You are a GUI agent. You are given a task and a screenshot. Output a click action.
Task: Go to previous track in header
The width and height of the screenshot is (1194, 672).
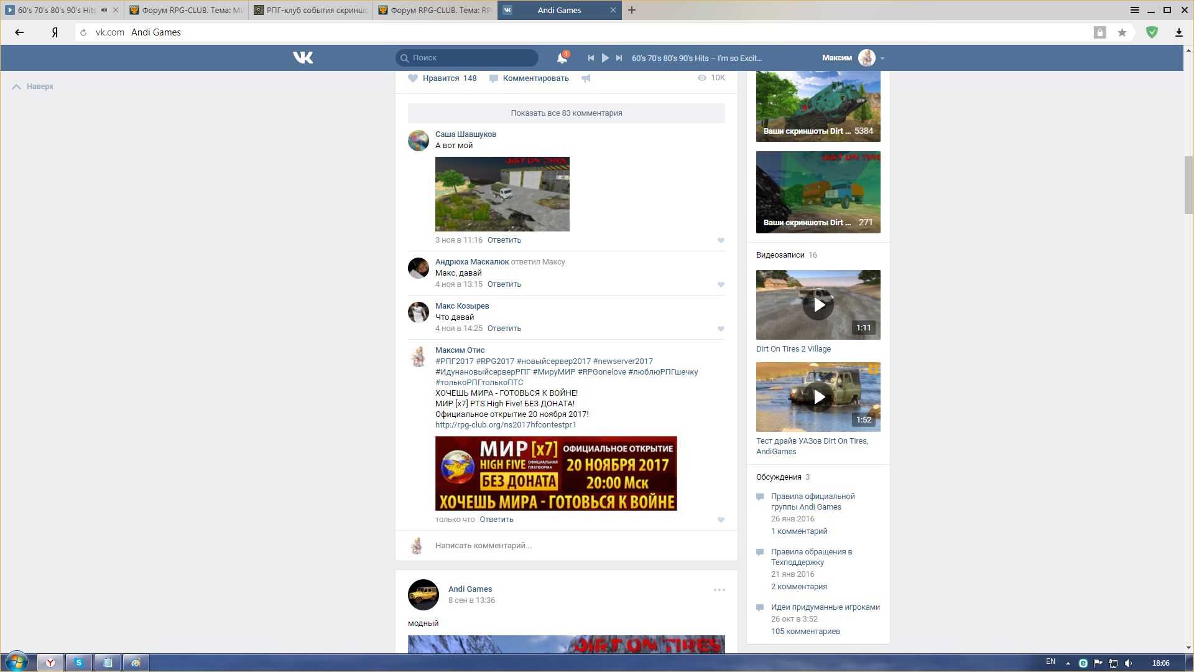pyautogui.click(x=591, y=58)
